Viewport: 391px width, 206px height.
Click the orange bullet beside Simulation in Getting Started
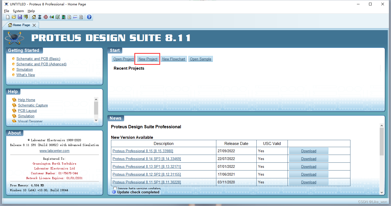tap(13, 69)
